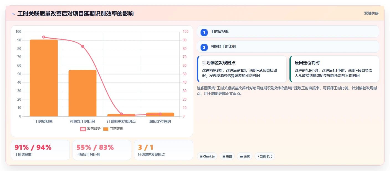Click the chart title 工时关联质量改善后对项目延期识别效率的影响
The width and height of the screenshot is (390, 171).
pyautogui.click(x=75, y=14)
